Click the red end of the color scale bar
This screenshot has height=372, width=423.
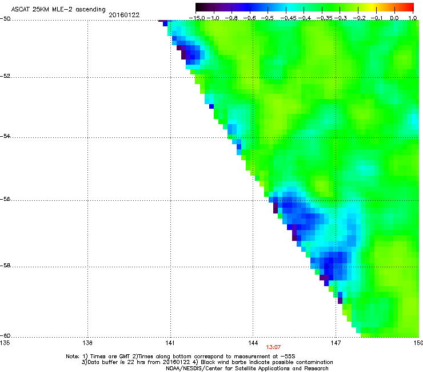click(409, 7)
